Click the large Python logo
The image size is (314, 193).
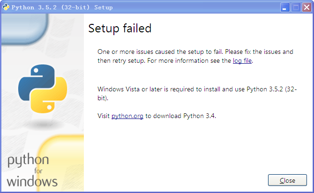tap(43, 90)
